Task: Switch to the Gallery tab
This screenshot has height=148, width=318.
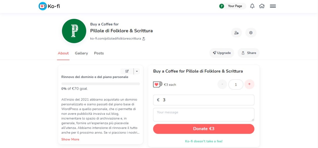Action: click(x=81, y=53)
